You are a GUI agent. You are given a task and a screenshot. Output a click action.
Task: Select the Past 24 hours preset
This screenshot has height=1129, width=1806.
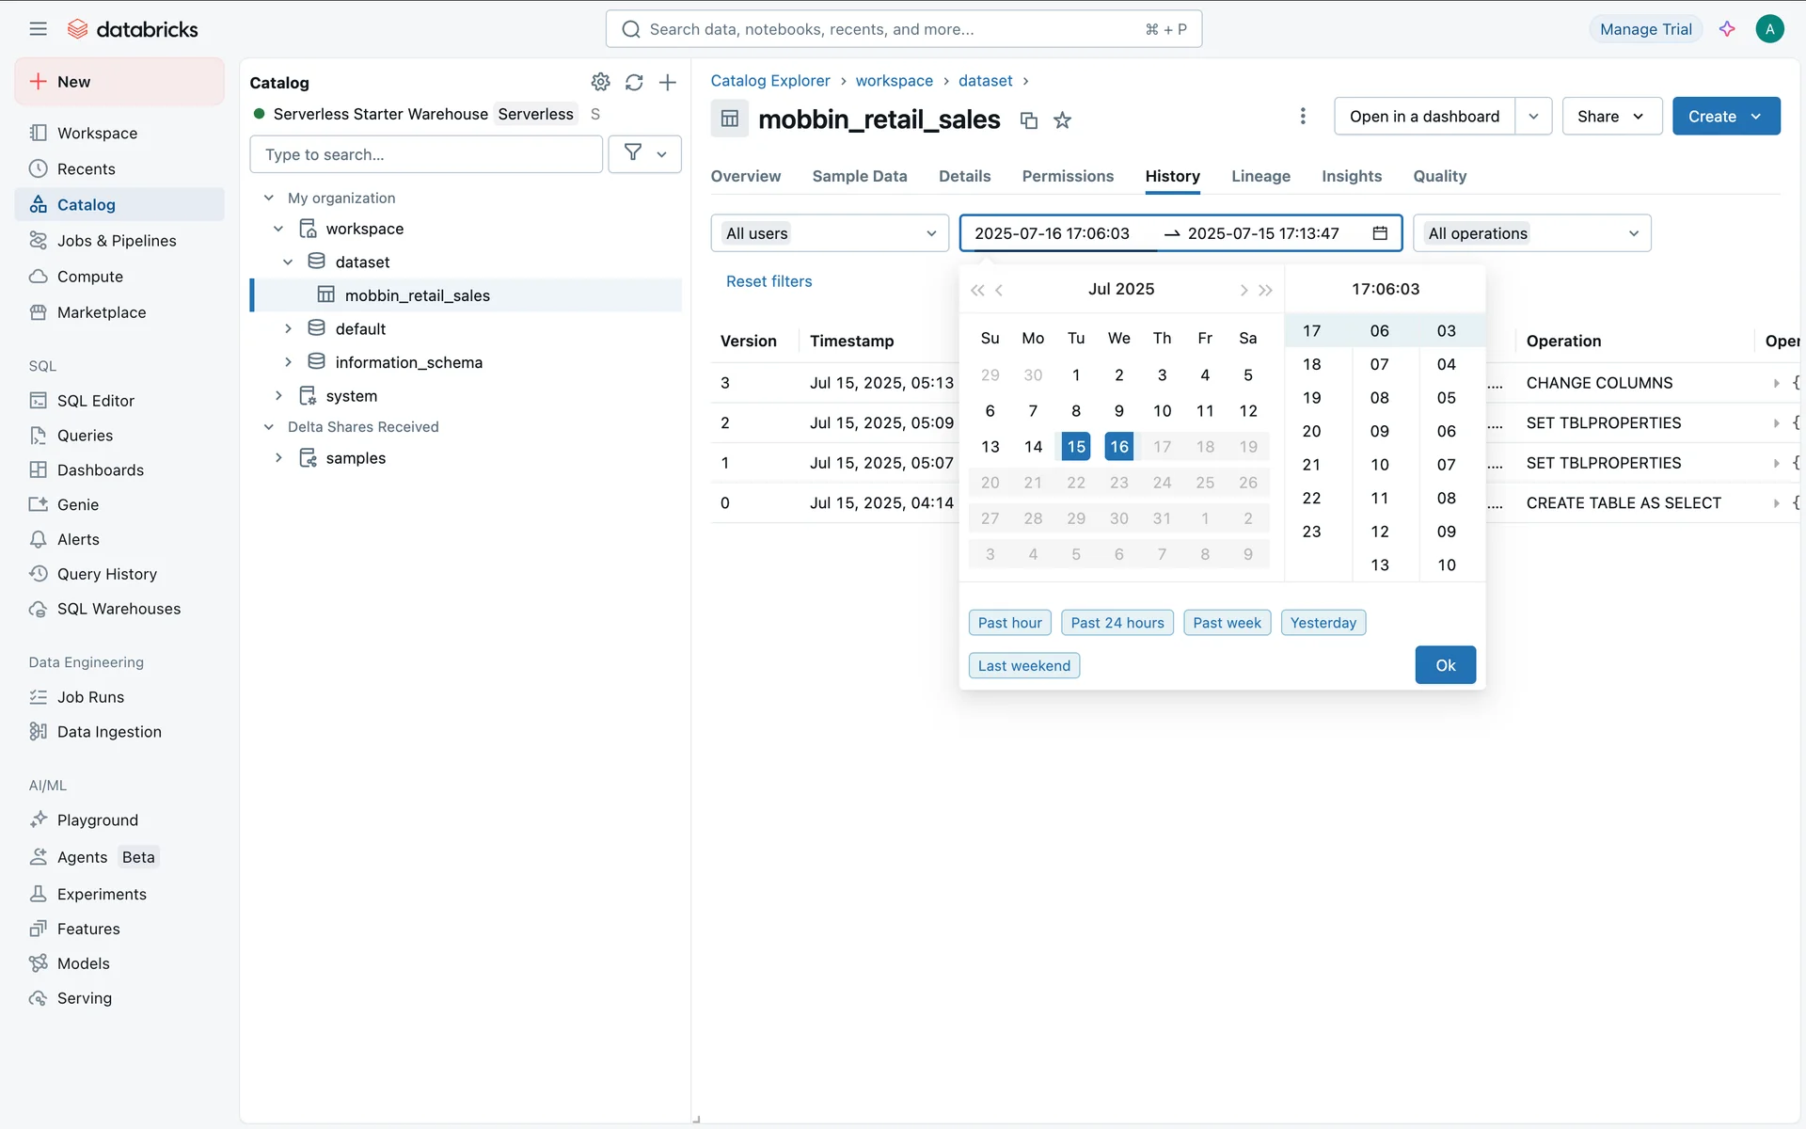pyautogui.click(x=1117, y=623)
